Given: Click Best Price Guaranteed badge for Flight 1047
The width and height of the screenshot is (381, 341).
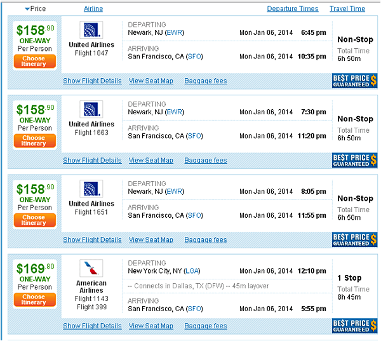Looking at the screenshot, I should 354,81.
